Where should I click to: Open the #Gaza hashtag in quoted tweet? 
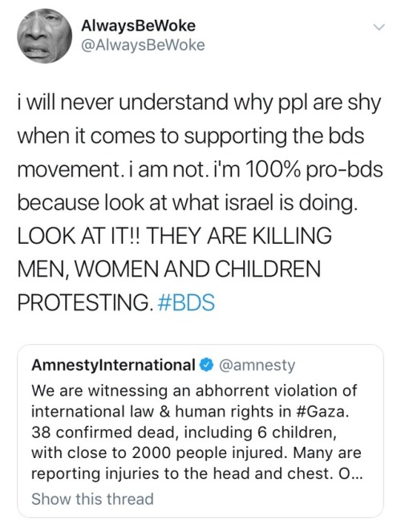[322, 411]
